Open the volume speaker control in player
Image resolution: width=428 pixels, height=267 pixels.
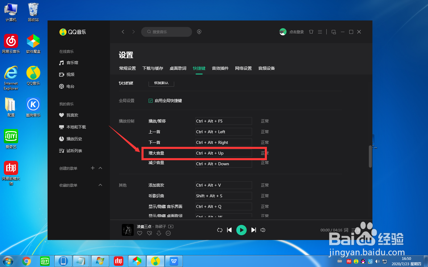coord(263,230)
